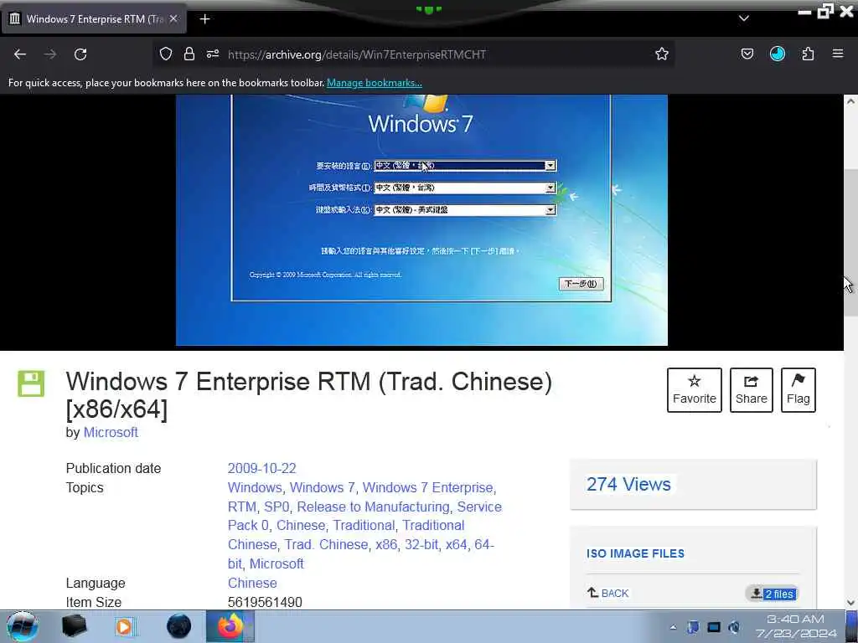Show hidden system tray icons
Screen dimensions: 858x643
[673, 627]
